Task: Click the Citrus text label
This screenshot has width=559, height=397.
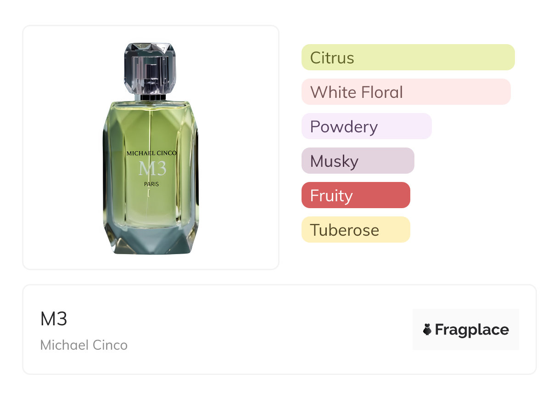Action: pos(332,57)
